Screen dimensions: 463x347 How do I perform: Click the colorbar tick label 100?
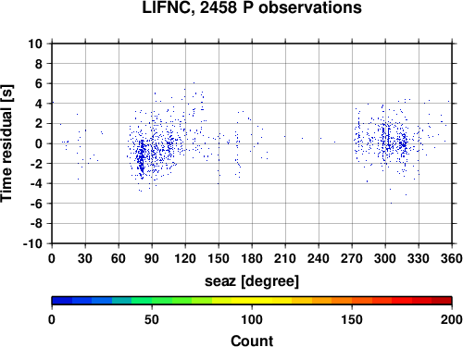coord(252,319)
